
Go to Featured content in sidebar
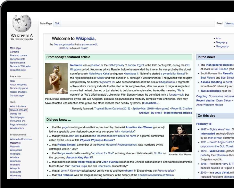tap(19, 56)
